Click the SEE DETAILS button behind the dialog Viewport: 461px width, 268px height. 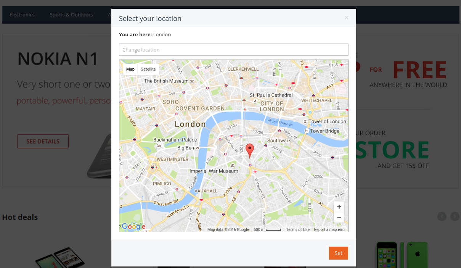(x=43, y=141)
